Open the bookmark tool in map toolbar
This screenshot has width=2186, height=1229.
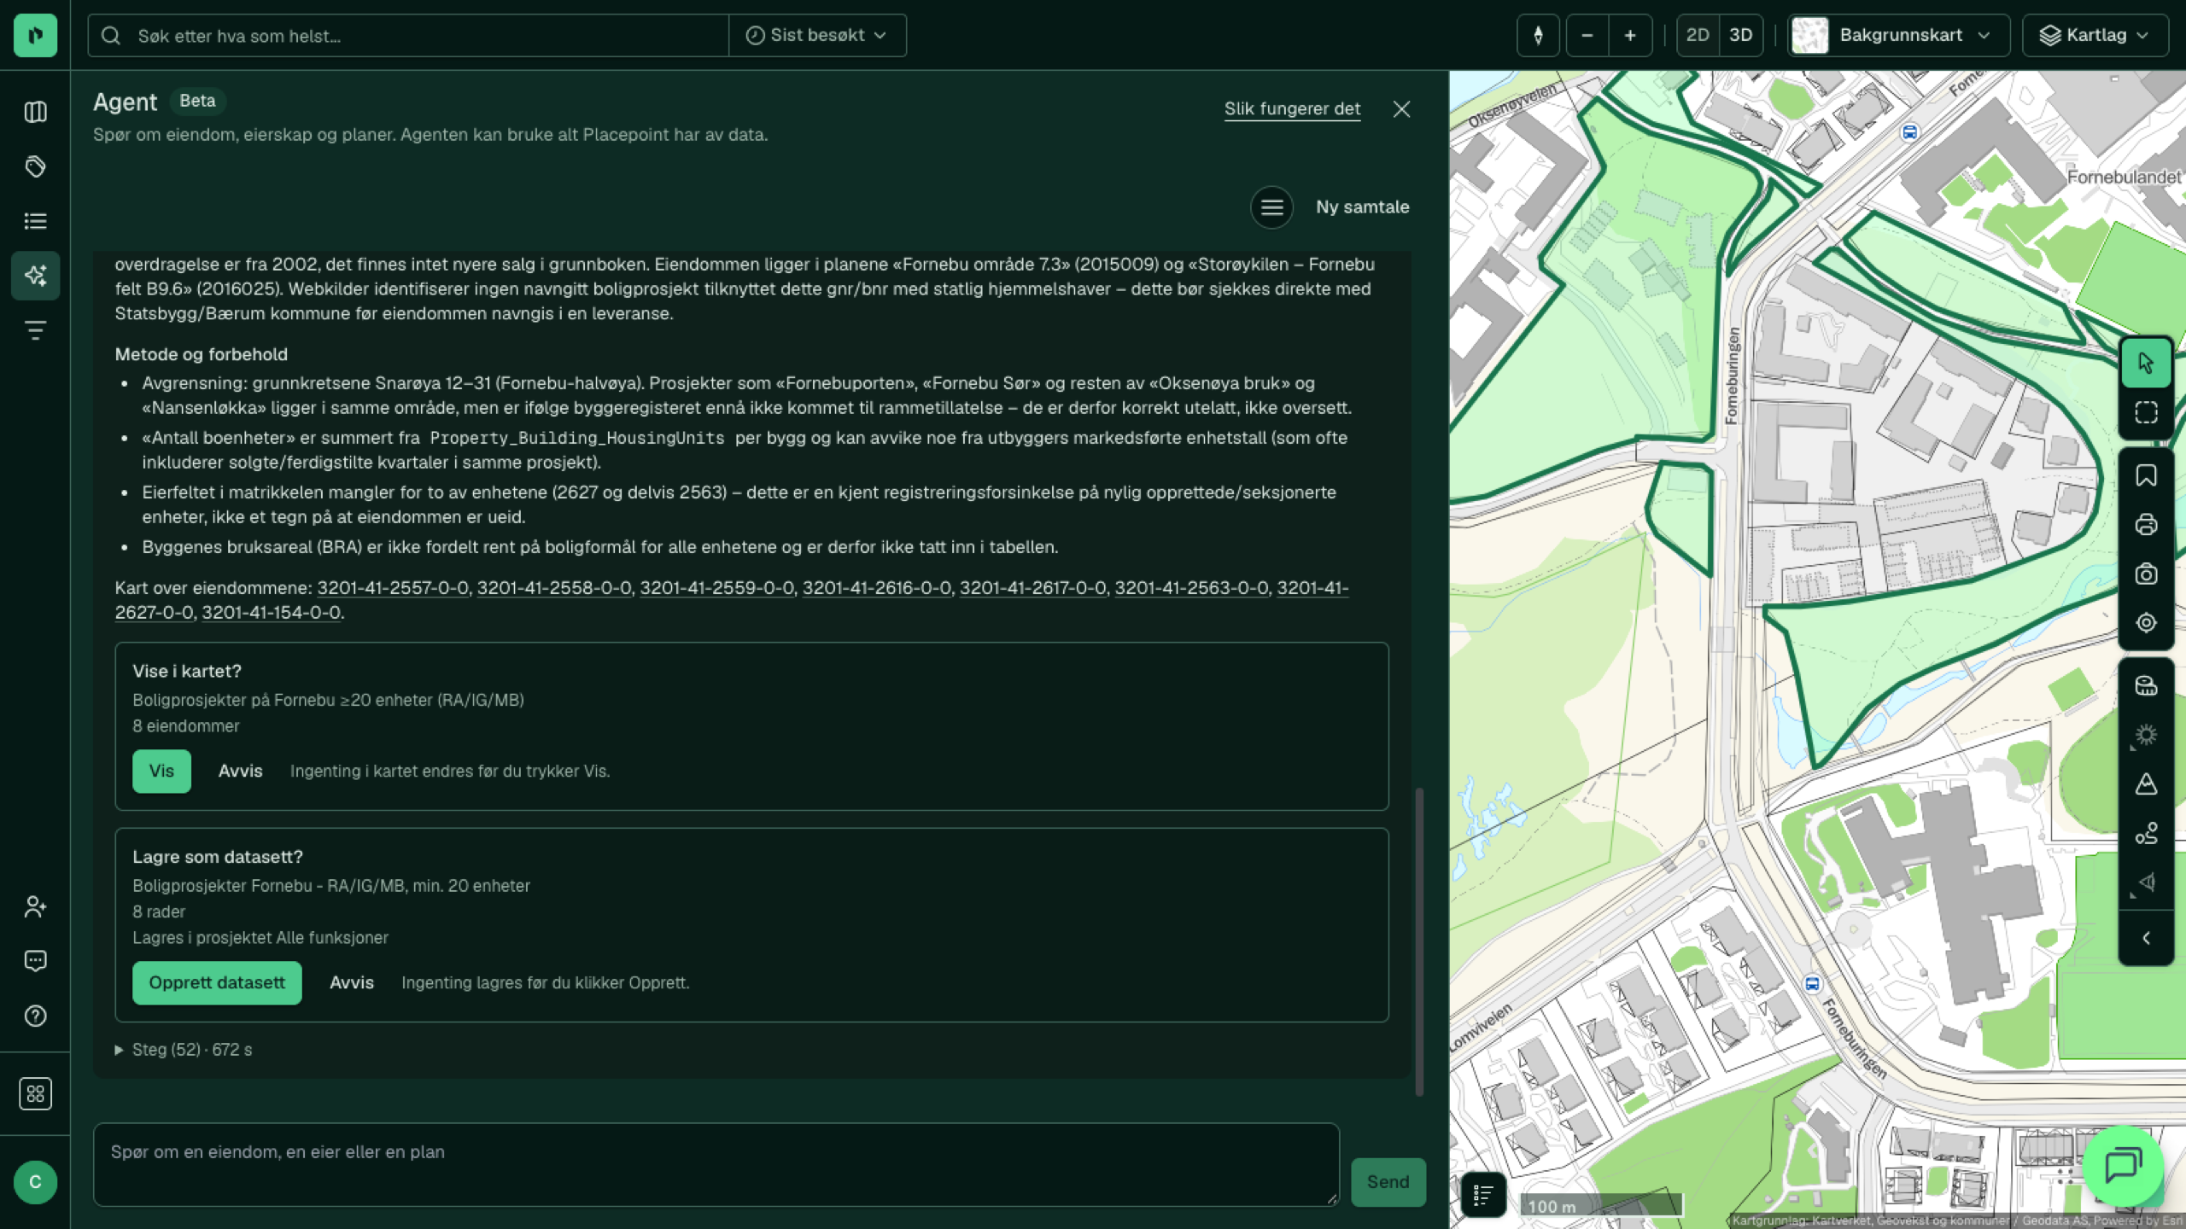pos(2146,475)
